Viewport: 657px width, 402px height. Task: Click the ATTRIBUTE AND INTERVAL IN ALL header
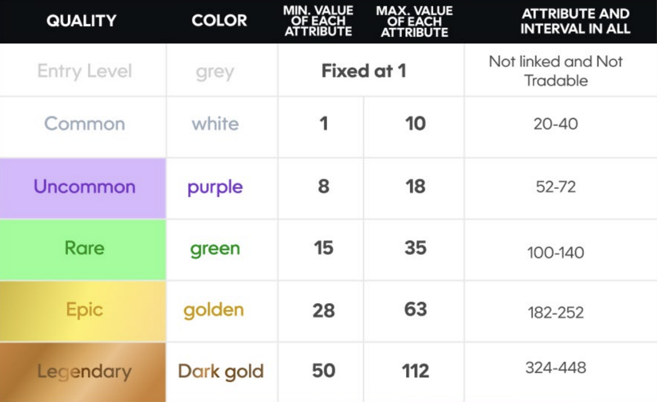tap(575, 21)
